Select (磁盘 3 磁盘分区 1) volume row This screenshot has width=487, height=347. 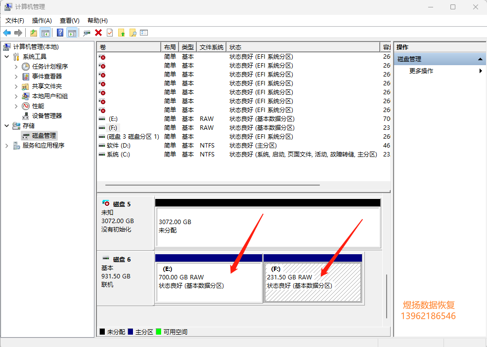click(x=244, y=136)
